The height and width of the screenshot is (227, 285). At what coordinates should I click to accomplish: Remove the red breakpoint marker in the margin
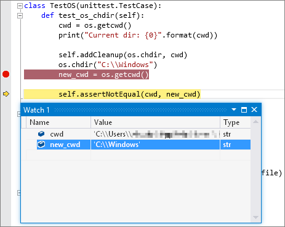(6, 74)
